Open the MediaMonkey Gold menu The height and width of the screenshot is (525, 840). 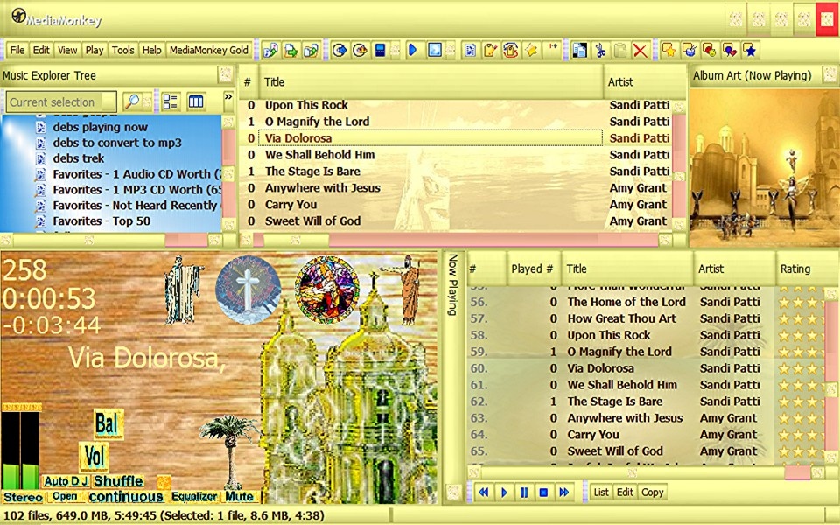tap(209, 51)
